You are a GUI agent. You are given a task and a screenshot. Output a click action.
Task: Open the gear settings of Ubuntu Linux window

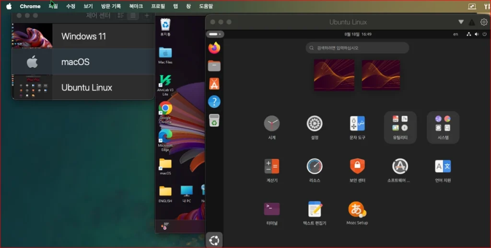click(x=484, y=22)
